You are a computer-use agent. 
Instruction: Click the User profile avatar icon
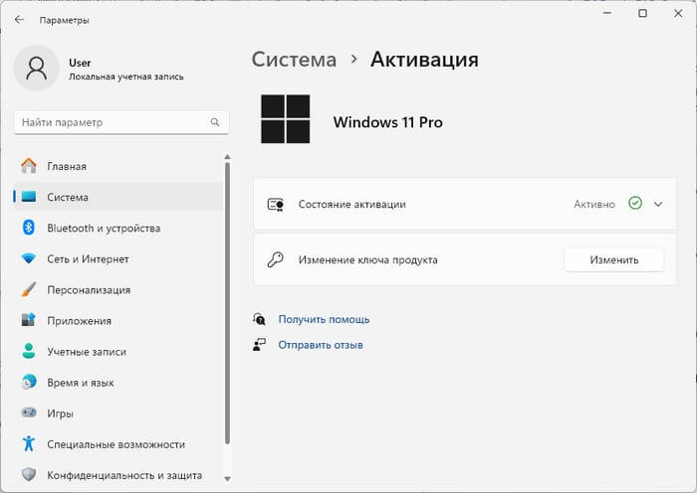(37, 68)
